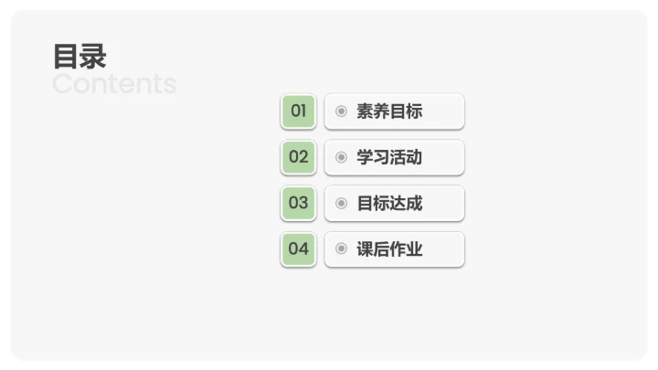Select the radio bullet beside 素养目标

(341, 111)
